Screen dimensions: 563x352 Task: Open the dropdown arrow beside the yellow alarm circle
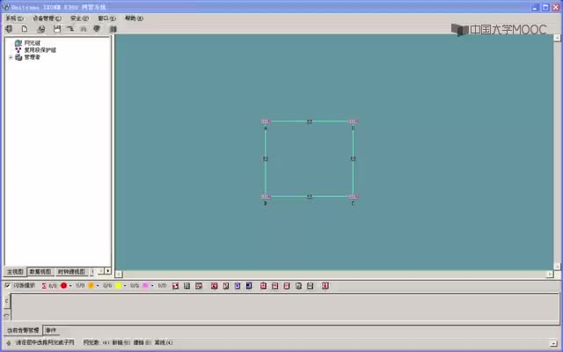125,286
